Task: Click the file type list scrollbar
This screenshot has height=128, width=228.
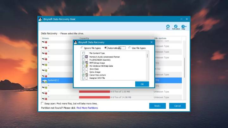Action: click(x=147, y=56)
